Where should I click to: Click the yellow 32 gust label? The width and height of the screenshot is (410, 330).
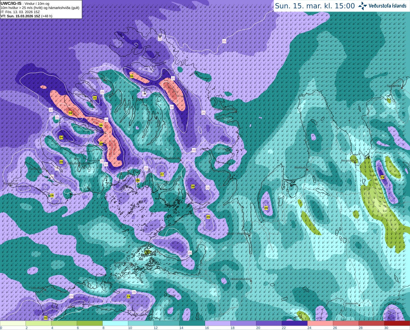point(46,318)
